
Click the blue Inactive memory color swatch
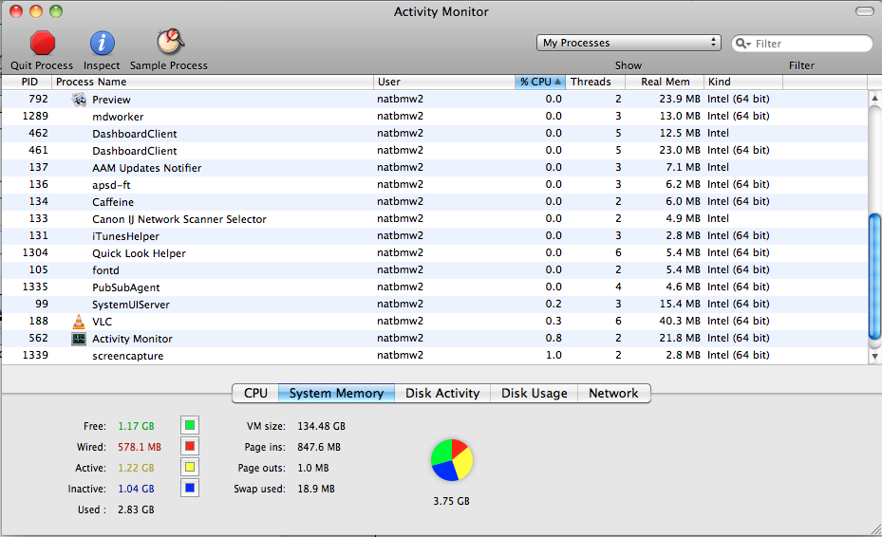coord(190,488)
